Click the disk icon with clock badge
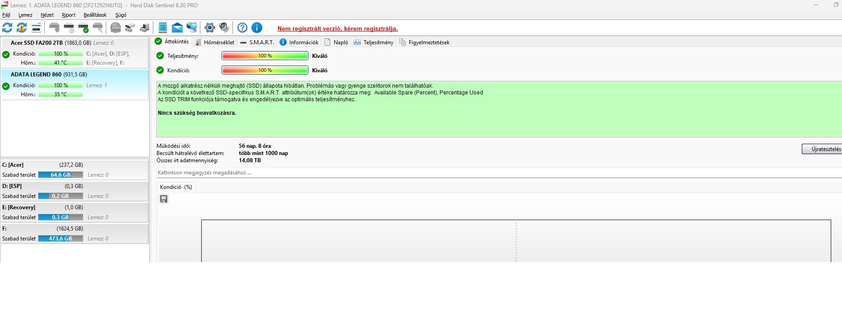842x329 pixels. (69, 28)
